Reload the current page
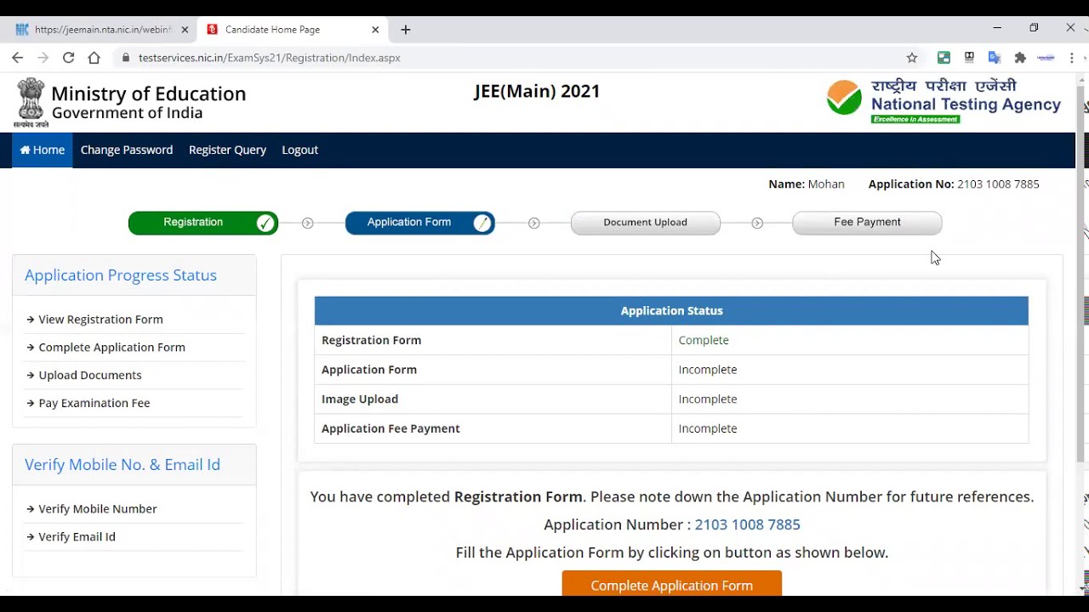The width and height of the screenshot is (1089, 612). (x=68, y=58)
